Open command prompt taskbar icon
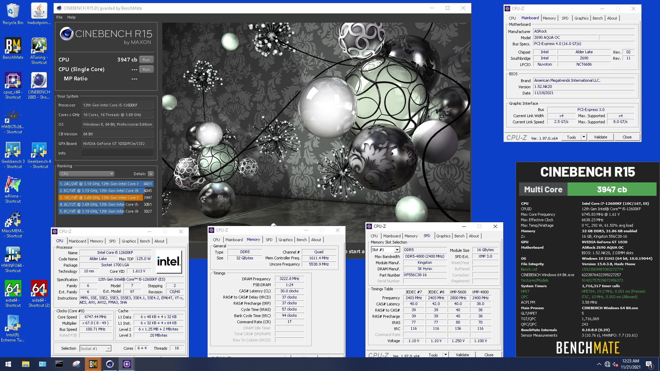 coord(59,364)
